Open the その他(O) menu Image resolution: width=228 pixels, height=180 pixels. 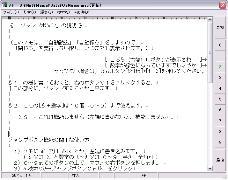(x=82, y=12)
